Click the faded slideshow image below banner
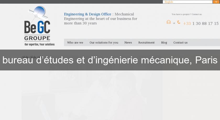 pos(92,95)
